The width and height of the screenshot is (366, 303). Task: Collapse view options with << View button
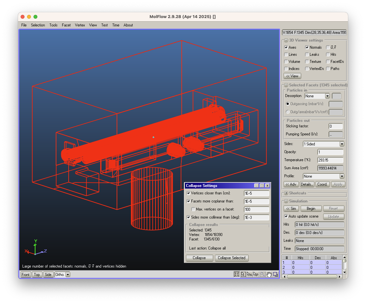[x=292, y=76]
